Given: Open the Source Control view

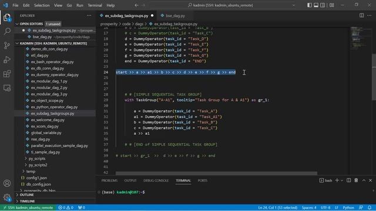Looking at the screenshot, I should 7,46.
